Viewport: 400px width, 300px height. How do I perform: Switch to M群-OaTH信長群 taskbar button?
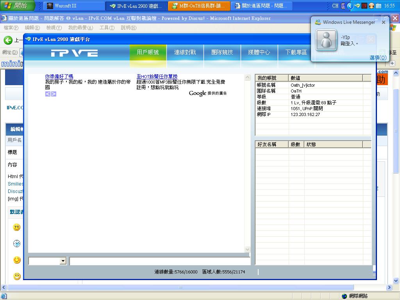point(199,5)
